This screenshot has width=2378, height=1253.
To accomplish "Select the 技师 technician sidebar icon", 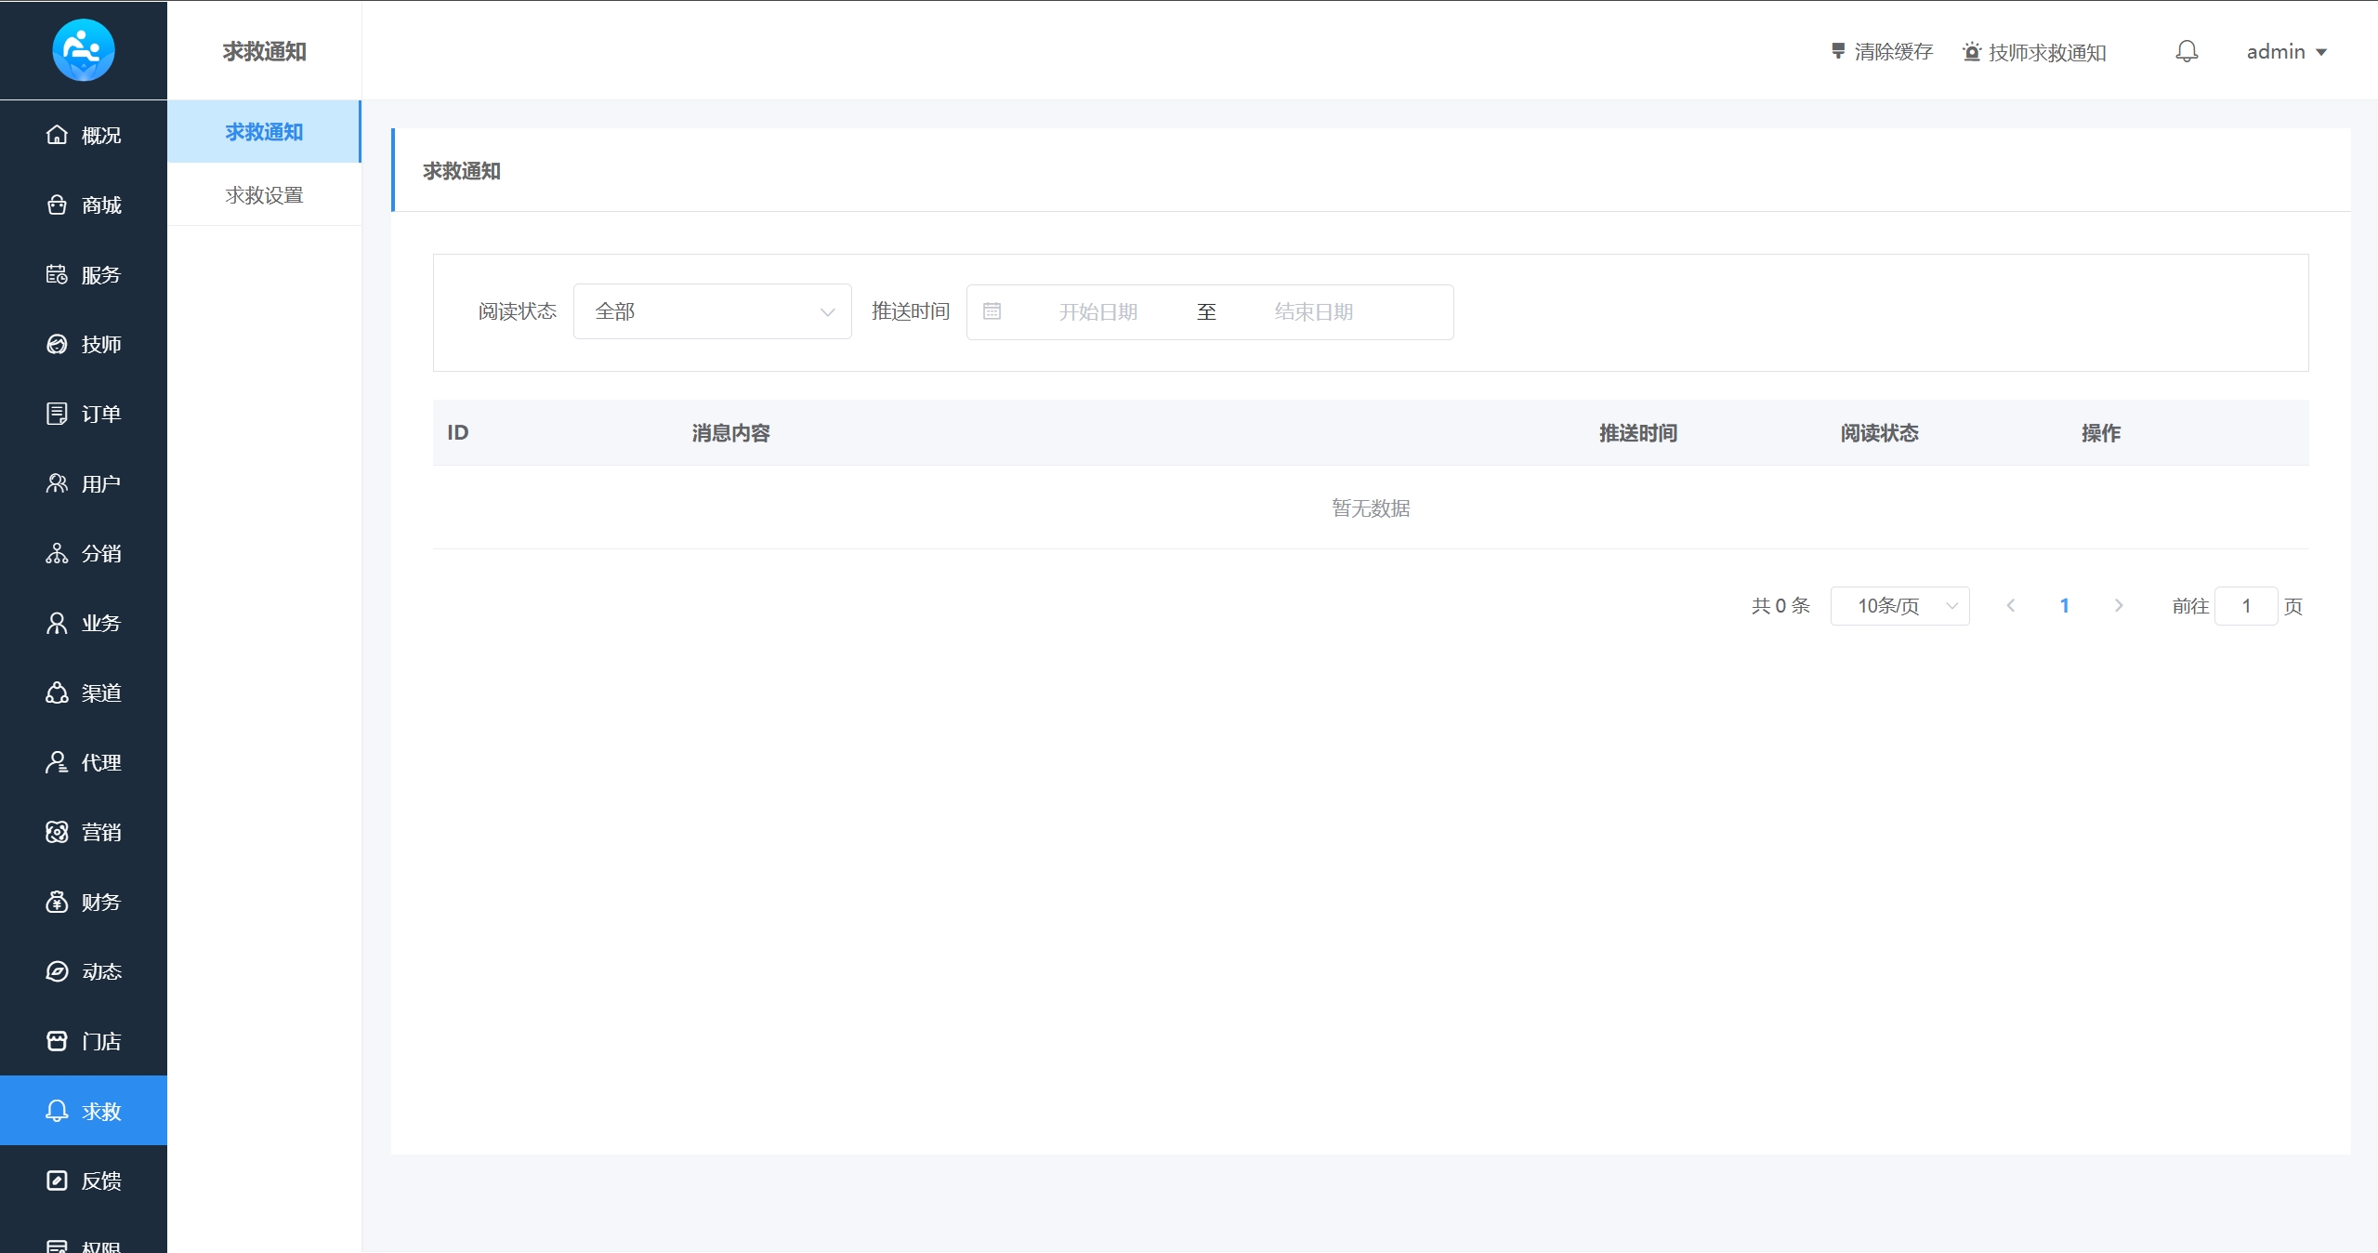I will [x=57, y=344].
